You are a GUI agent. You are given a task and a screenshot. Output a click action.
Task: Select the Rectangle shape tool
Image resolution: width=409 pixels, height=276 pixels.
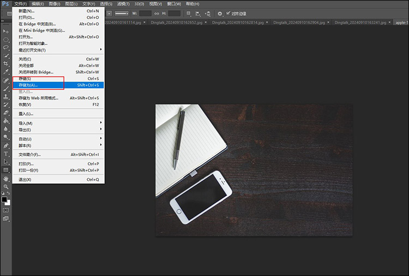click(x=6, y=170)
